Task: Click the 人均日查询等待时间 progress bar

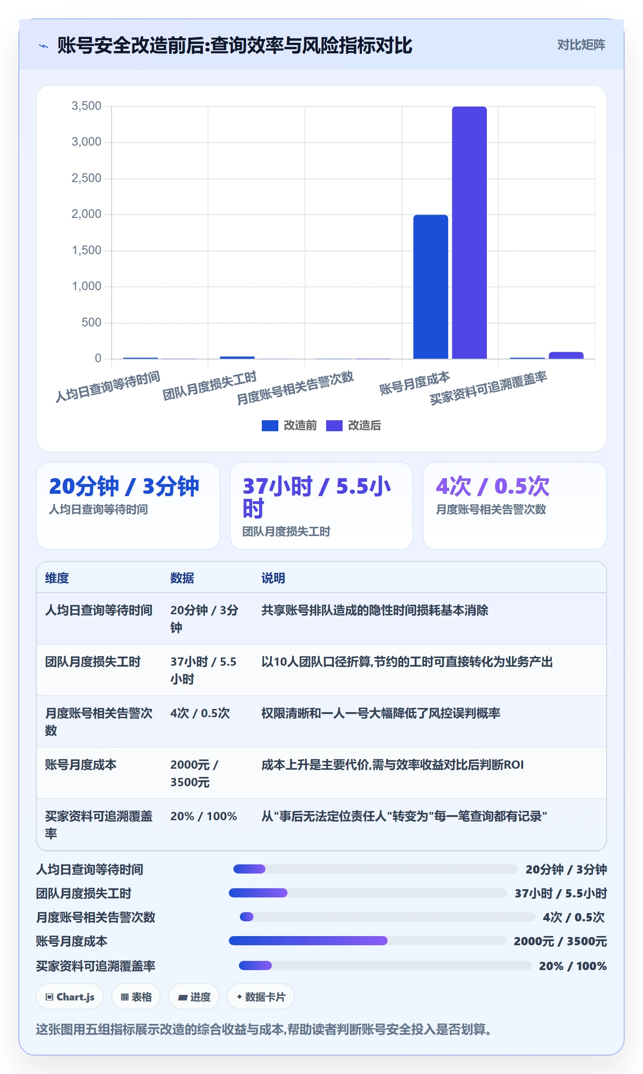Action: pos(376,869)
